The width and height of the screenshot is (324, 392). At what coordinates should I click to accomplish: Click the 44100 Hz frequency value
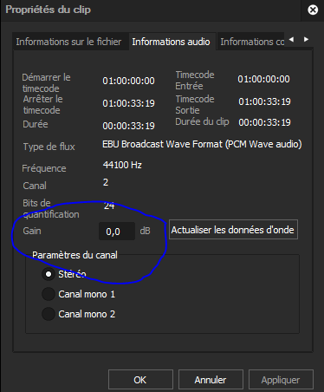click(x=122, y=165)
